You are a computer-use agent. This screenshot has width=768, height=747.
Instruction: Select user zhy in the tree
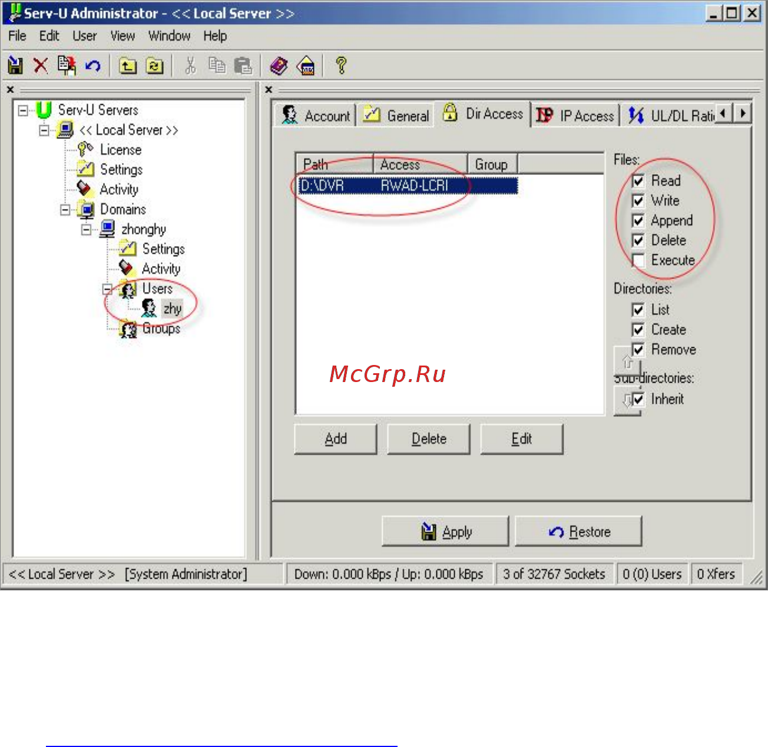point(172,308)
